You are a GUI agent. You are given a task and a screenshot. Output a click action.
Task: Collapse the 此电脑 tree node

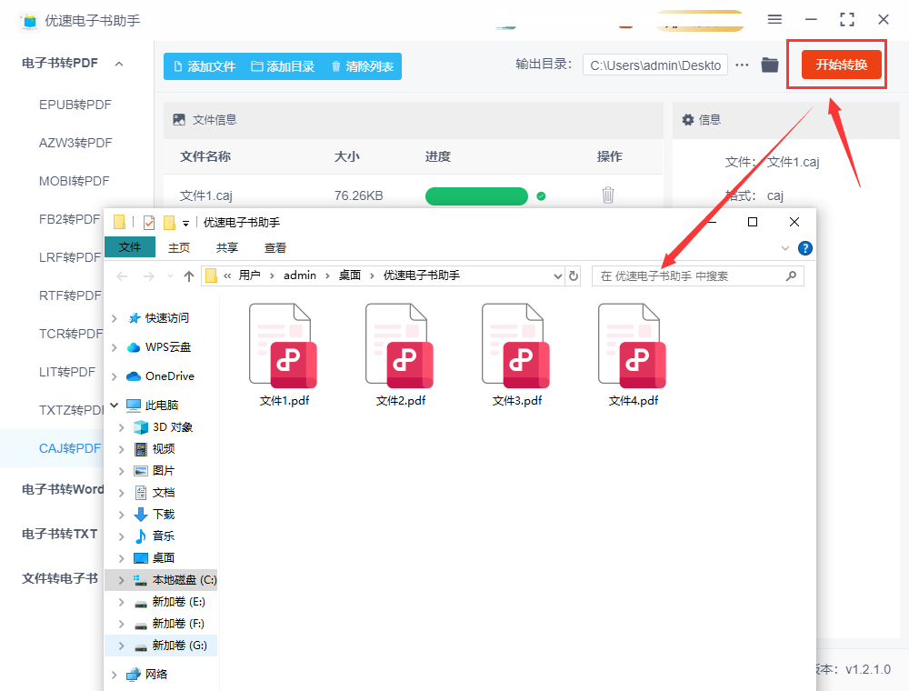[115, 405]
